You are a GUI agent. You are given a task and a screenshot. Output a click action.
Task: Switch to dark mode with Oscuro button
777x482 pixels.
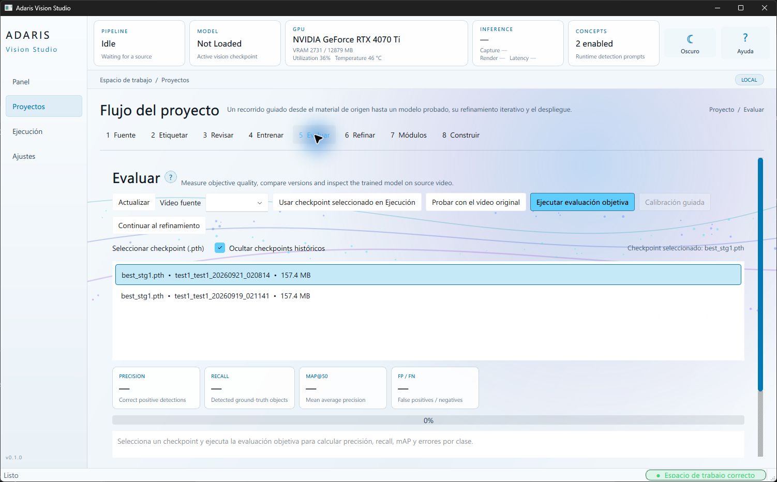(x=690, y=43)
